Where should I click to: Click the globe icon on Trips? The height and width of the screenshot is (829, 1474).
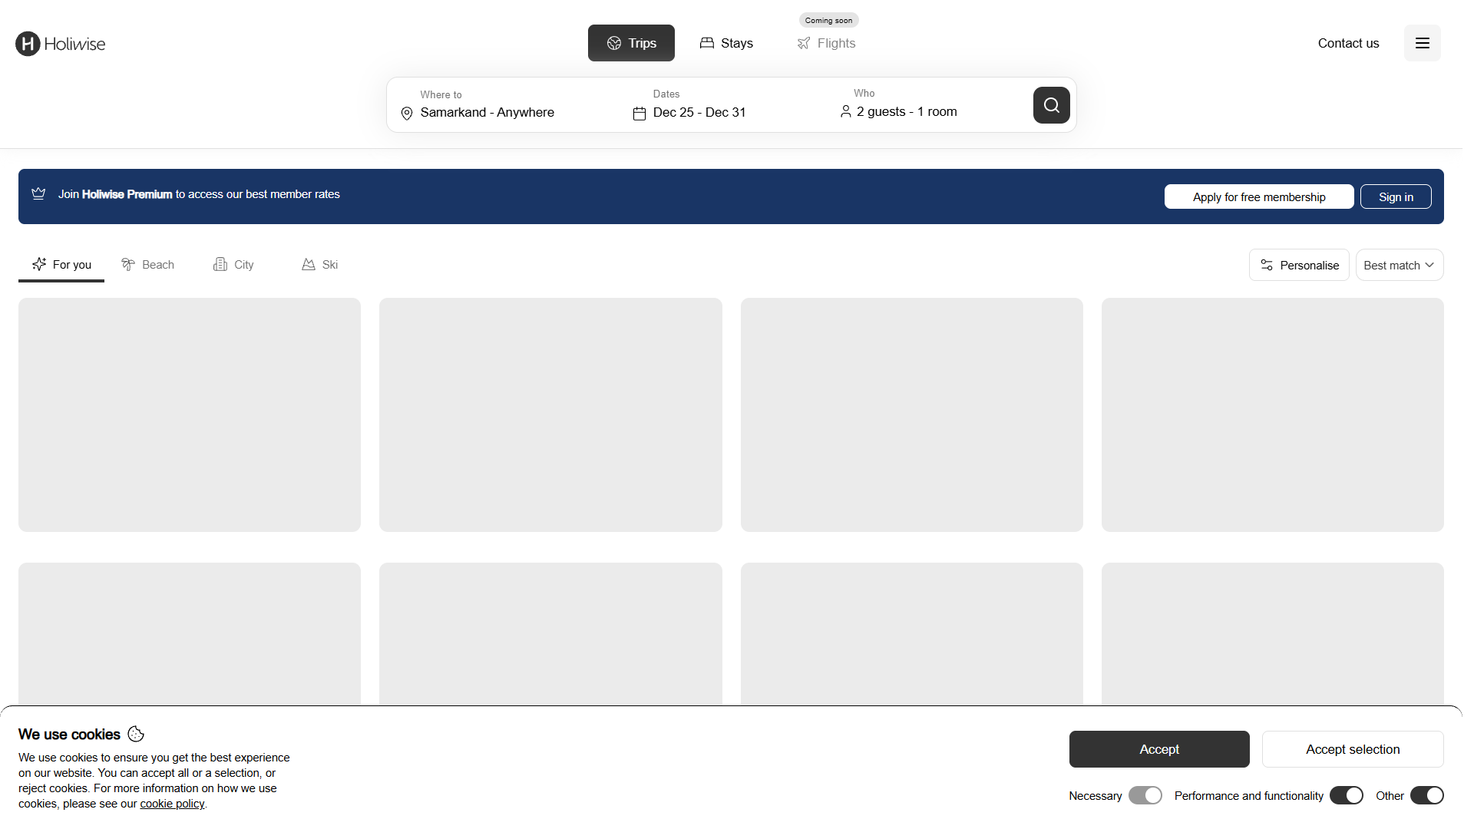point(614,43)
